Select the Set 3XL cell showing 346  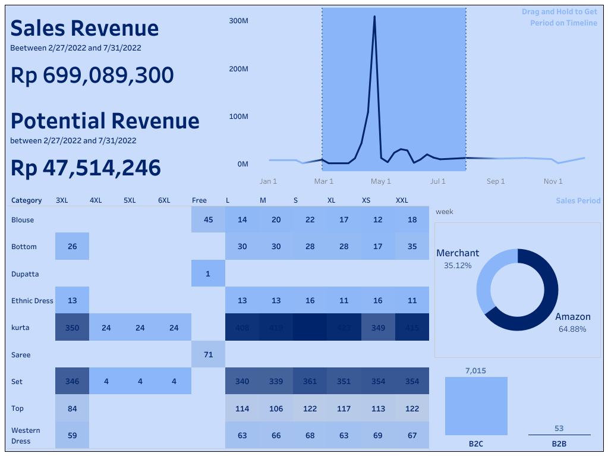point(72,381)
